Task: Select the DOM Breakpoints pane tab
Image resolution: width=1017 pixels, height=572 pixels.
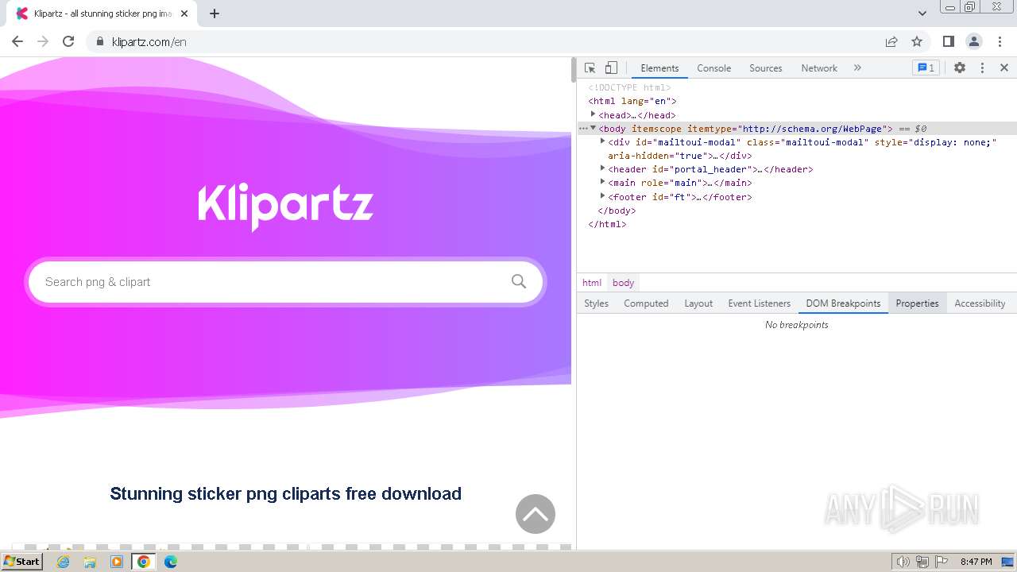Action: [843, 303]
